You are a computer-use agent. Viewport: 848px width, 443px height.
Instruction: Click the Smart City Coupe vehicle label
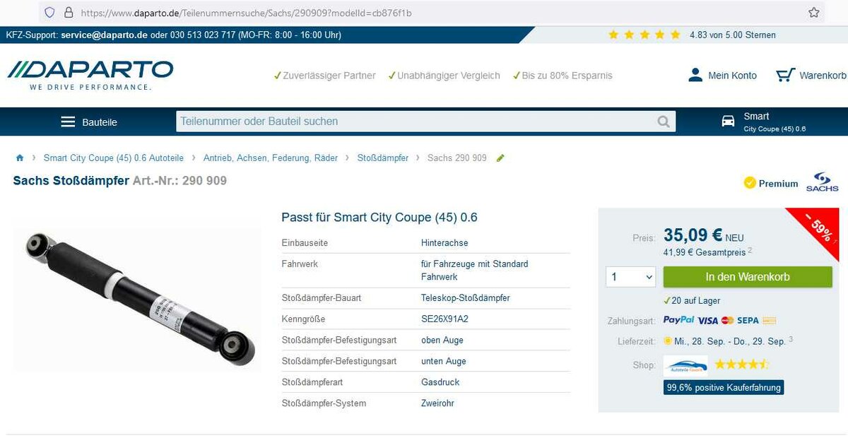[x=775, y=122]
